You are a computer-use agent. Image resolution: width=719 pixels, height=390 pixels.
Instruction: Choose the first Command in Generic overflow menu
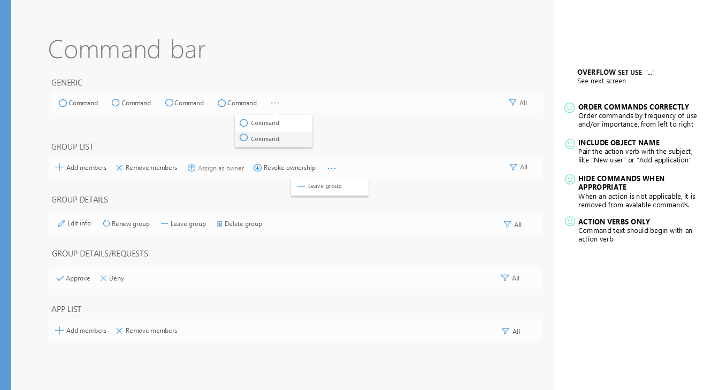coord(265,123)
